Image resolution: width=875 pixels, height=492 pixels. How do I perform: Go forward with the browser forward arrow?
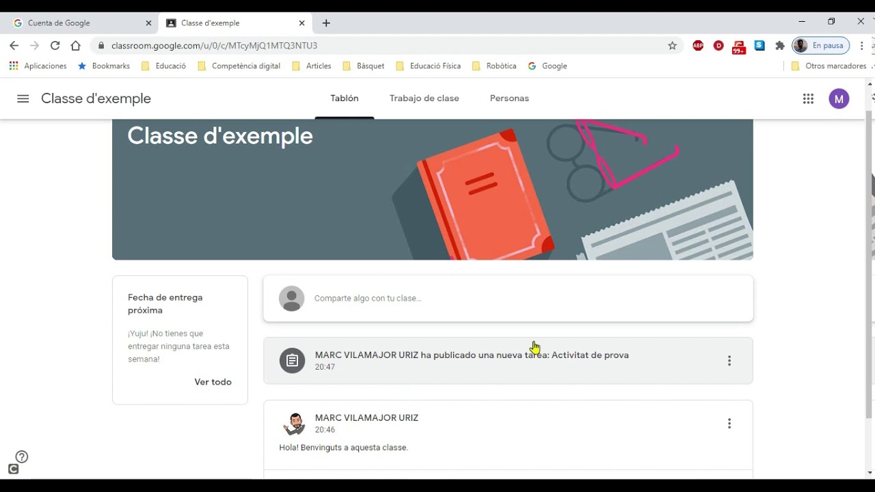[x=35, y=46]
